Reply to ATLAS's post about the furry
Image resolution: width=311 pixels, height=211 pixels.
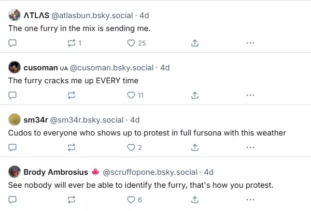pyautogui.click(x=12, y=43)
